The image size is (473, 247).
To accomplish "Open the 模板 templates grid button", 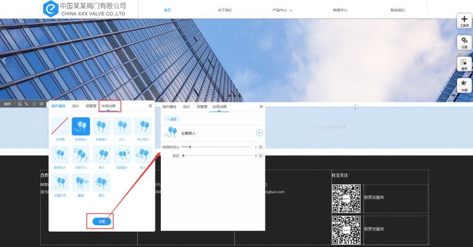I will coord(464,64).
